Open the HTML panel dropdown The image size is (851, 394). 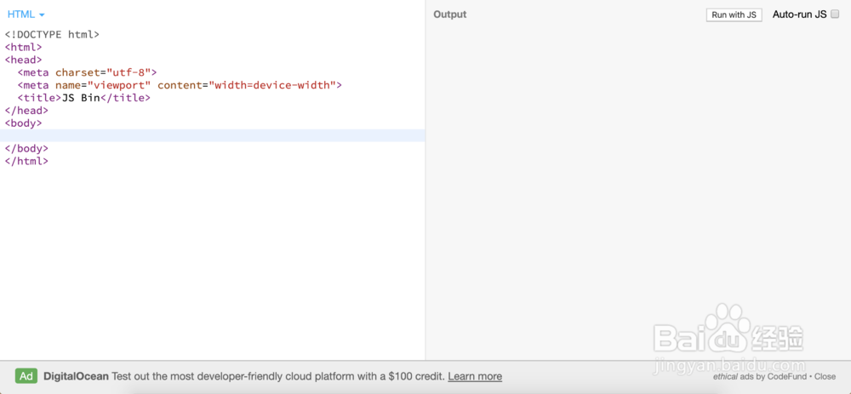click(x=26, y=14)
